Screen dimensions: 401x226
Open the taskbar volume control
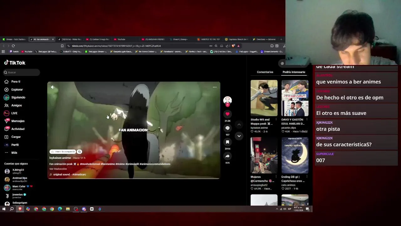(x=284, y=209)
